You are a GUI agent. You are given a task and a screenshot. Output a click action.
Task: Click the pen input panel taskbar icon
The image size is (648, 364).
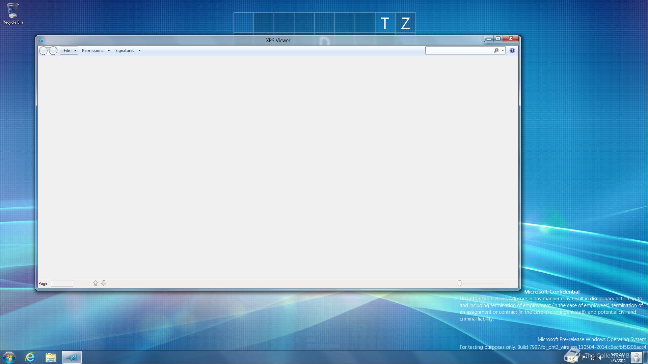[x=572, y=358]
